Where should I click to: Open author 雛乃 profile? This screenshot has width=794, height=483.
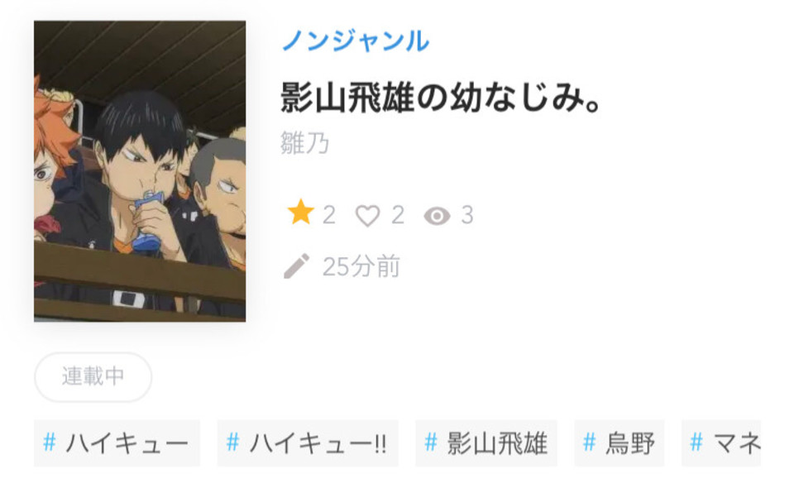tap(304, 143)
